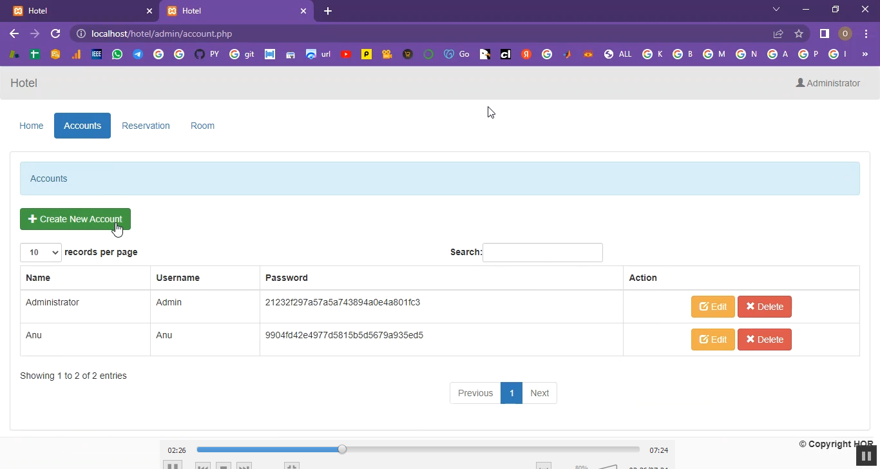
Task: Reload the page with the refresh icon
Action: click(x=55, y=33)
